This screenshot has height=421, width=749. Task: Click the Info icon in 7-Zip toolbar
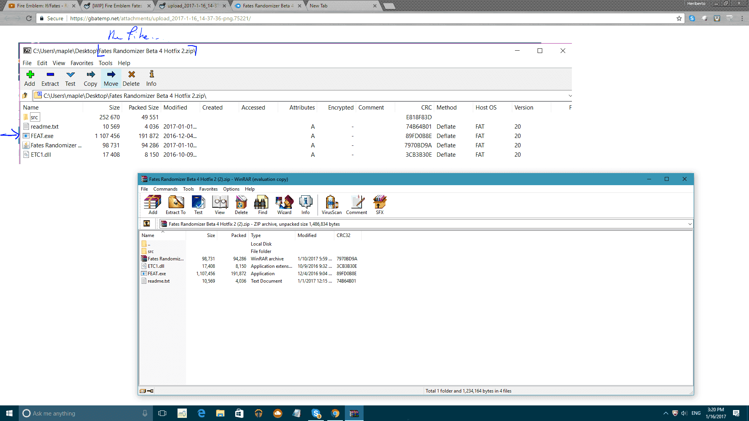[x=151, y=78]
